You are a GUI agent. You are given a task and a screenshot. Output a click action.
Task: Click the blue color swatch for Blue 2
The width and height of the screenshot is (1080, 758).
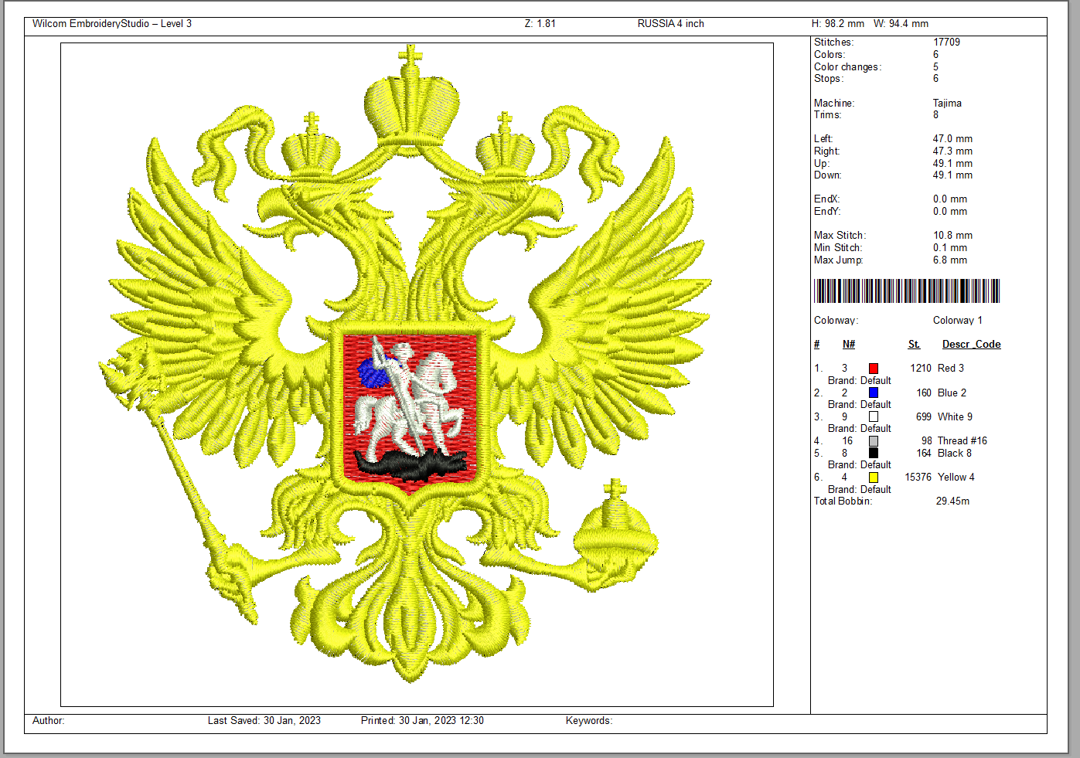click(x=874, y=393)
